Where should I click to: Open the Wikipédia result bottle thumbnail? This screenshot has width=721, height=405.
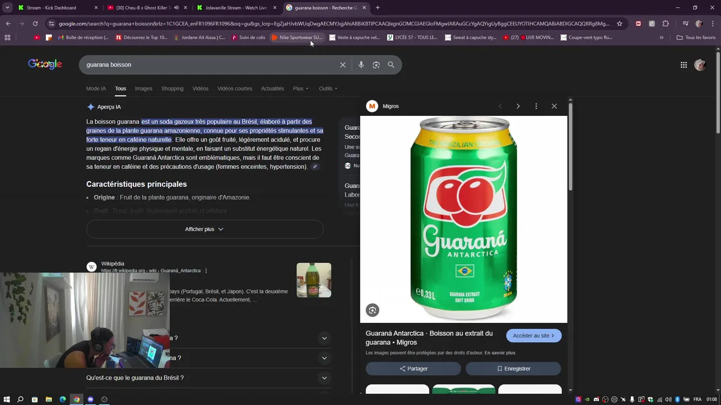coord(314,280)
